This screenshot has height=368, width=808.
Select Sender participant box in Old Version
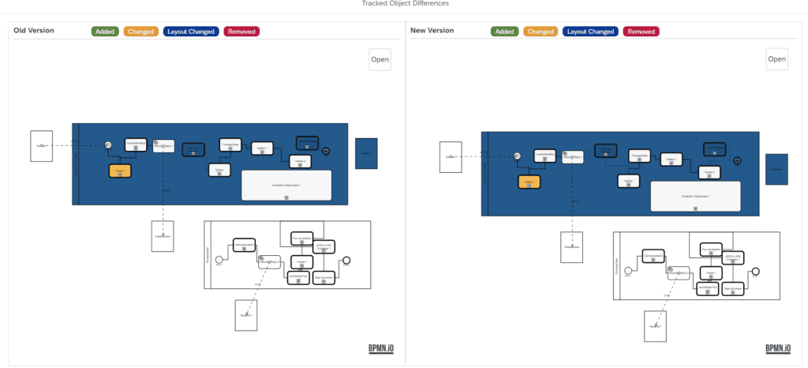point(41,146)
